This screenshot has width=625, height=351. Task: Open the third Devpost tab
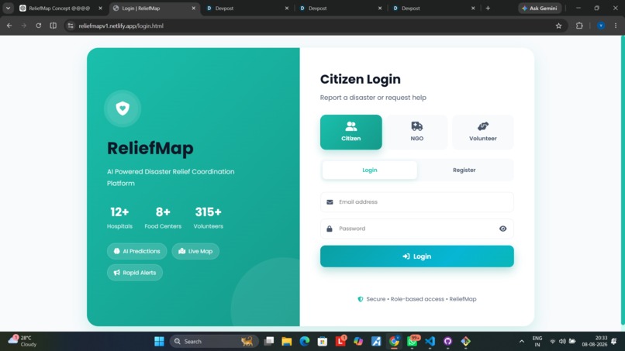point(433,8)
